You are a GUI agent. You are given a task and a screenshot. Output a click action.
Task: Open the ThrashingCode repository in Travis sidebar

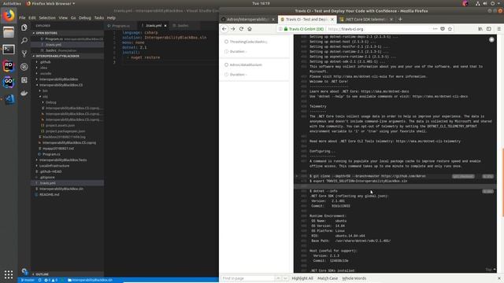click(248, 42)
